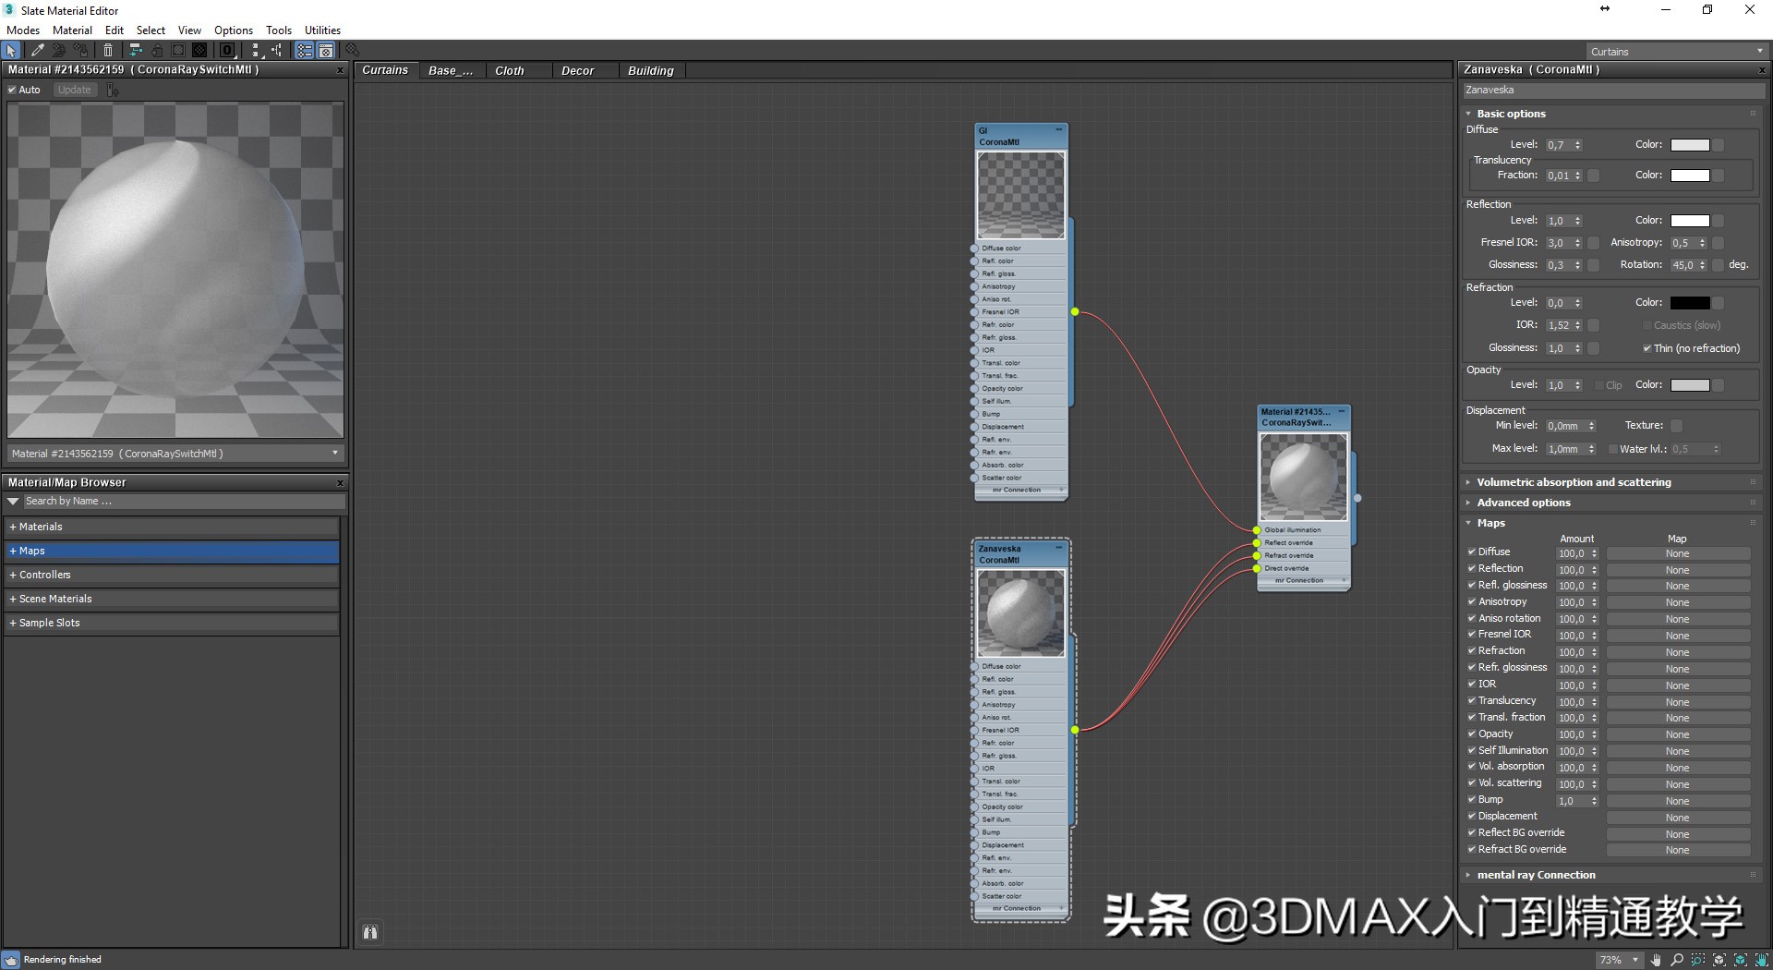Image resolution: width=1773 pixels, height=970 pixels.
Task: Click the Assign Material to Selection icon
Action: coord(58,50)
